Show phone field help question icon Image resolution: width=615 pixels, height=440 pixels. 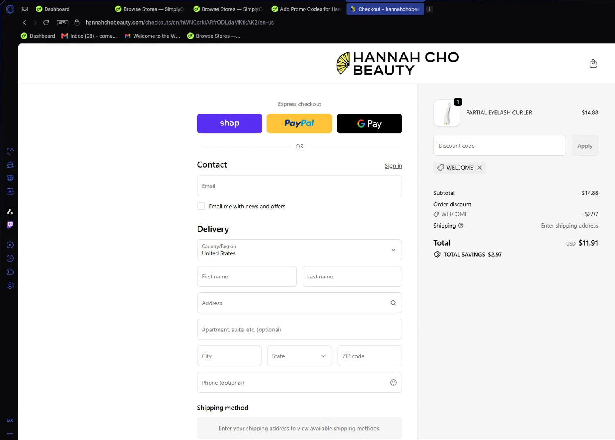(394, 383)
